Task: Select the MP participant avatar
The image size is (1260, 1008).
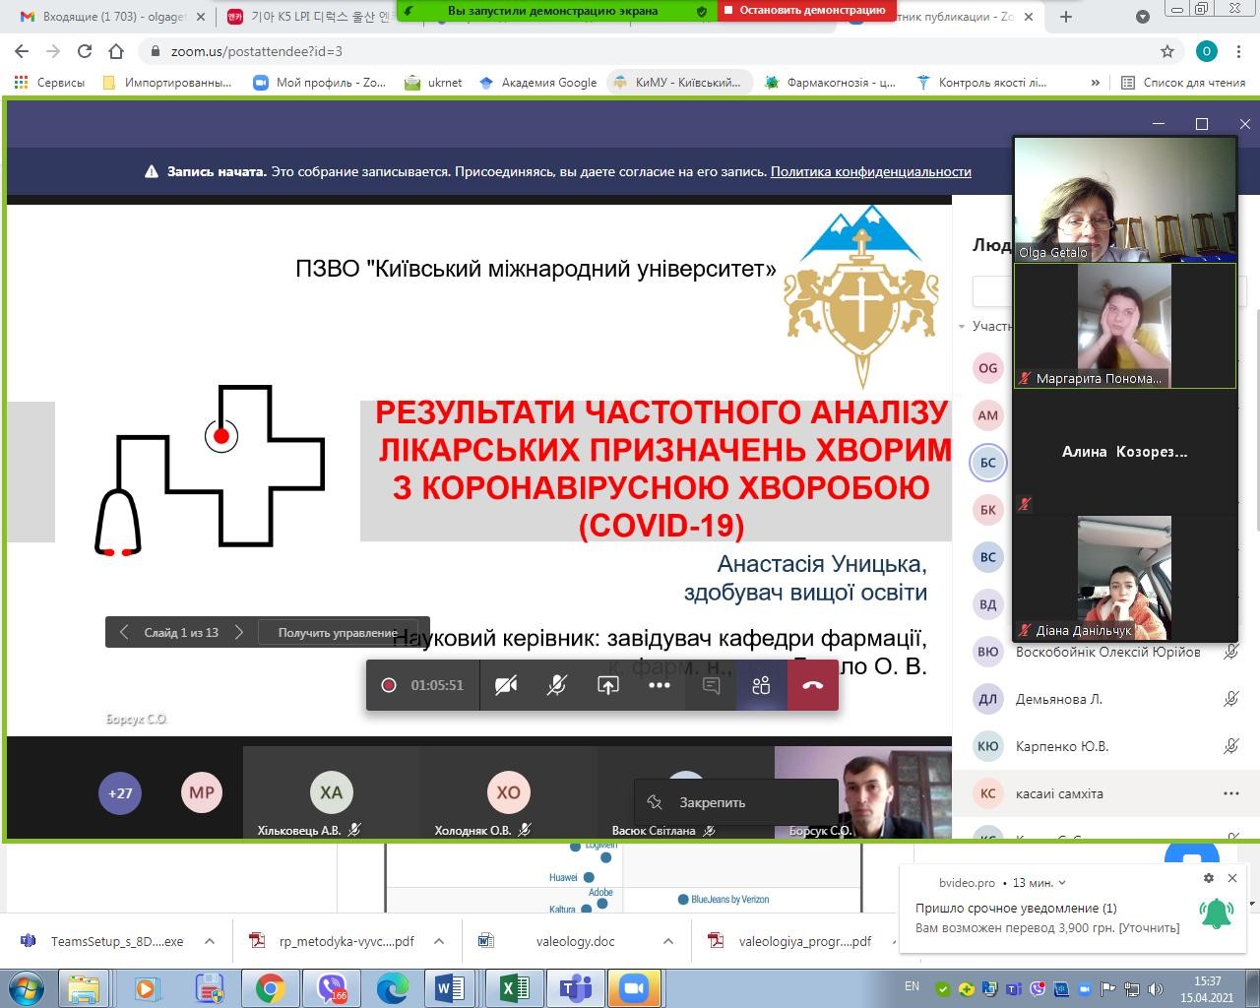Action: 202,792
